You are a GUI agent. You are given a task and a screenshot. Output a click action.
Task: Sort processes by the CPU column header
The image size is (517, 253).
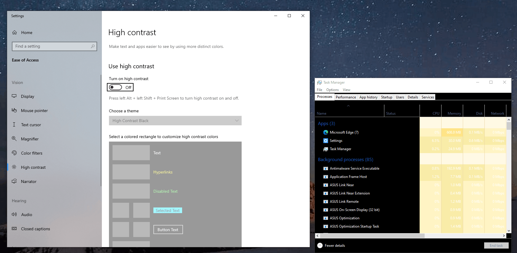(431, 111)
